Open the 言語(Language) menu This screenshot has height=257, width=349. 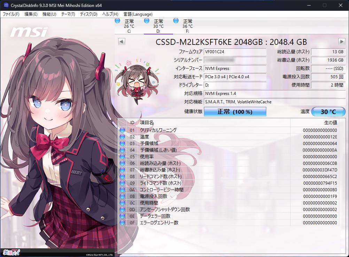pos(138,14)
